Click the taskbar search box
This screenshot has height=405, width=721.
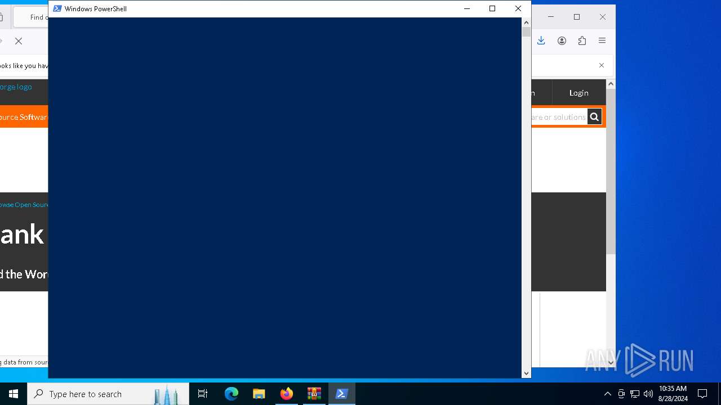pyautogui.click(x=108, y=394)
